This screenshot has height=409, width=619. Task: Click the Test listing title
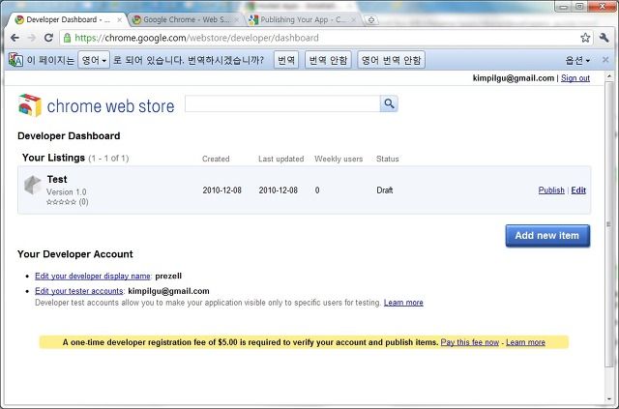pyautogui.click(x=57, y=179)
